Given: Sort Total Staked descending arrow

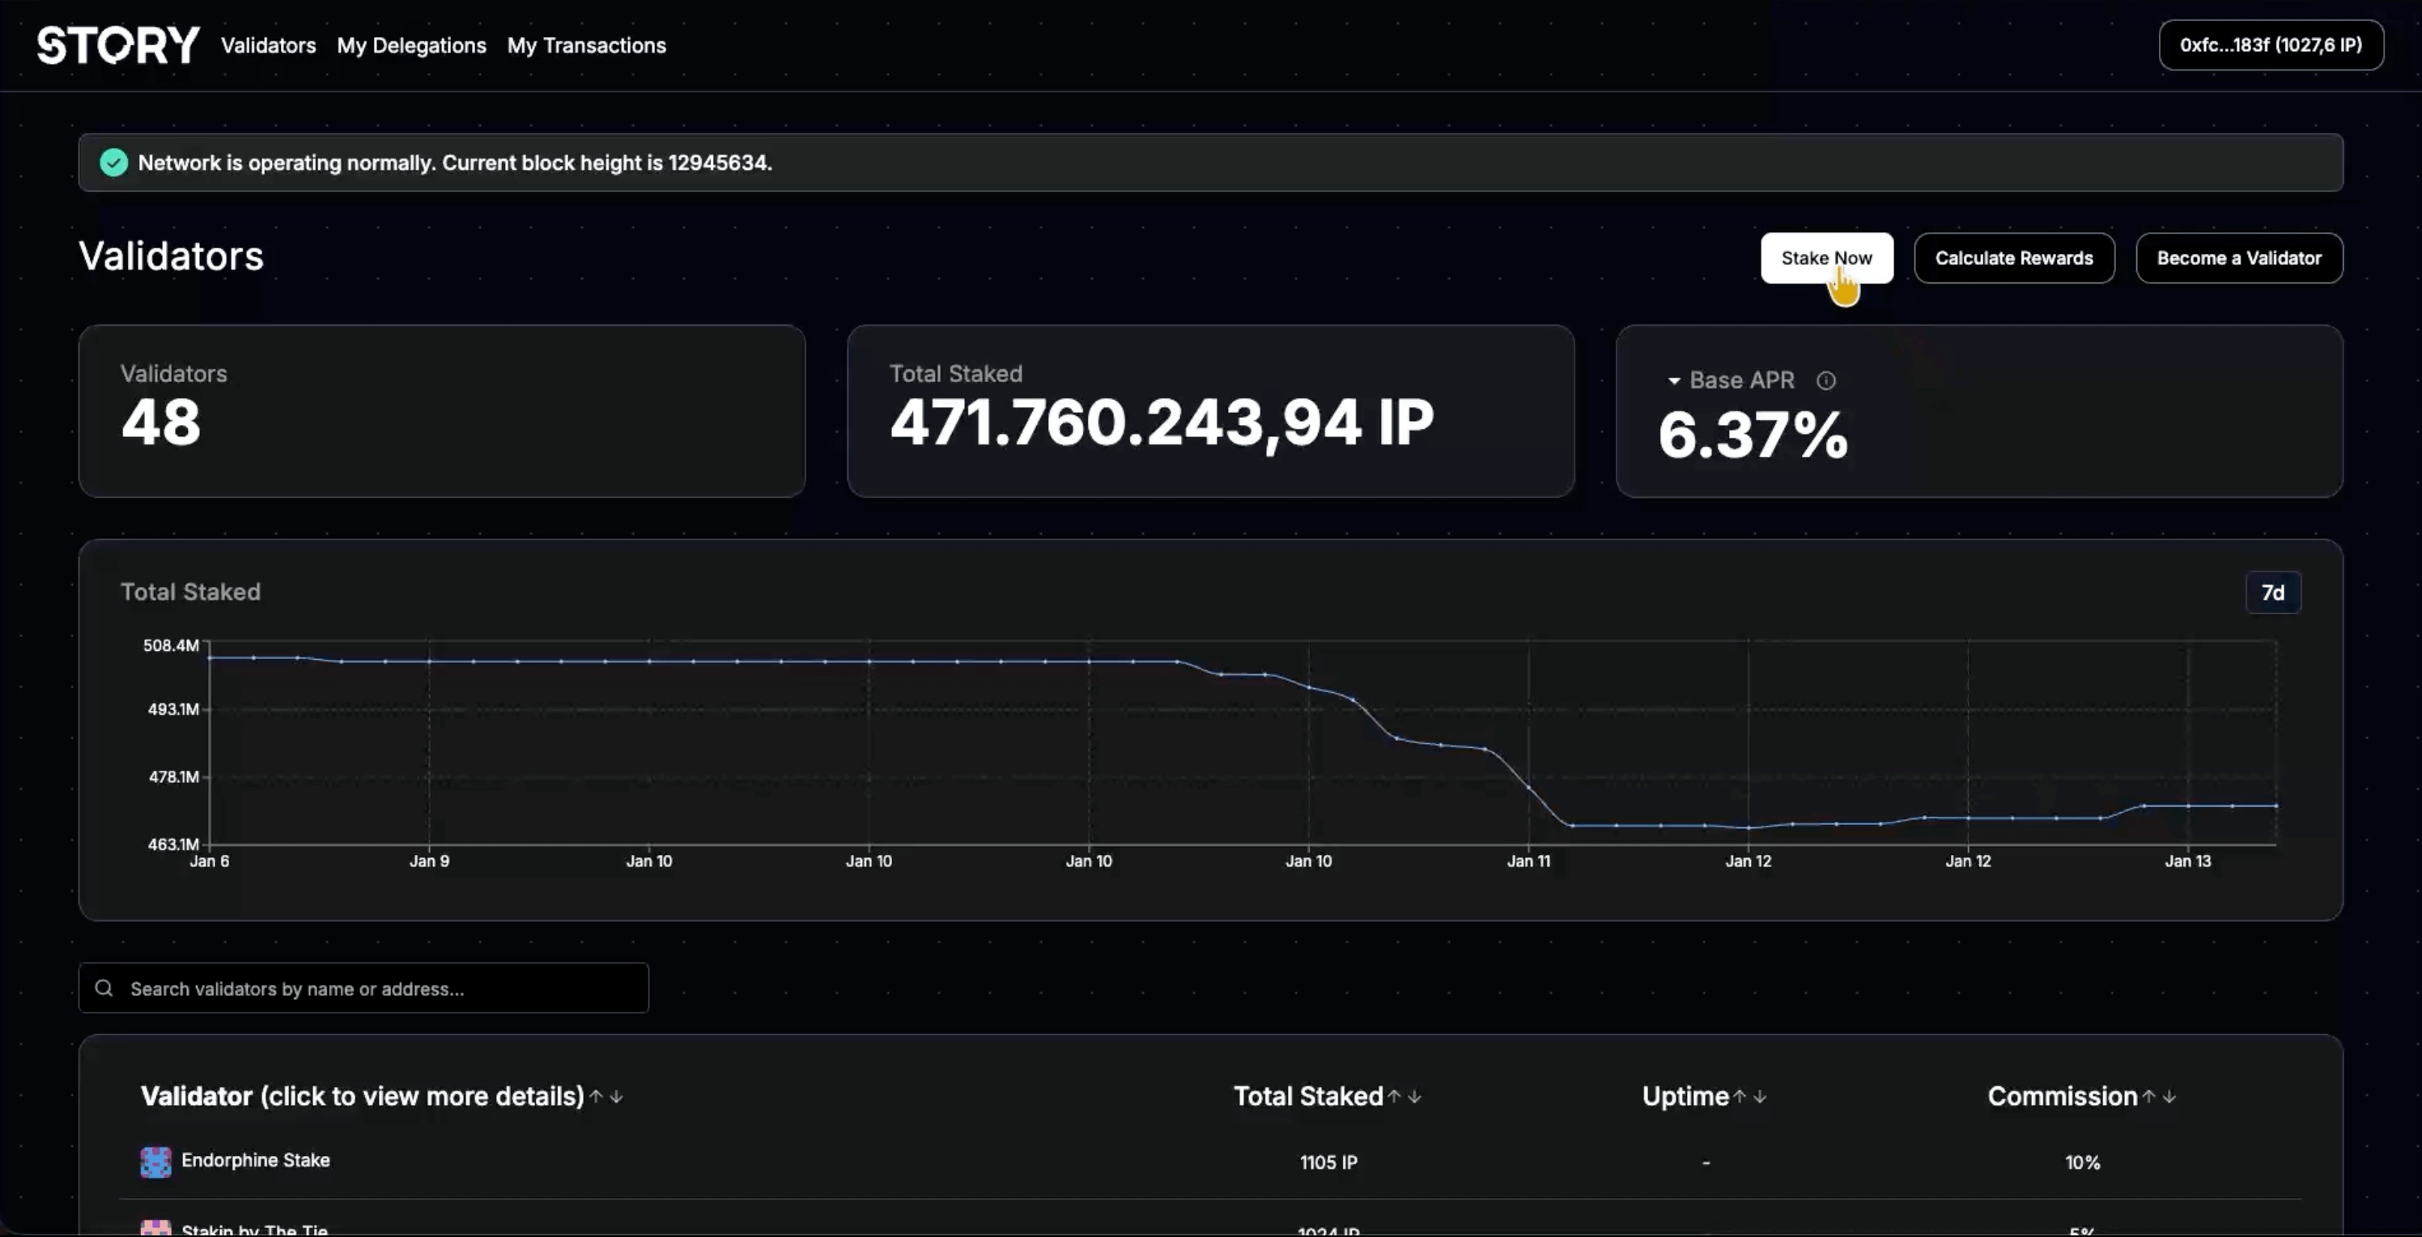Looking at the screenshot, I should pyautogui.click(x=1415, y=1096).
